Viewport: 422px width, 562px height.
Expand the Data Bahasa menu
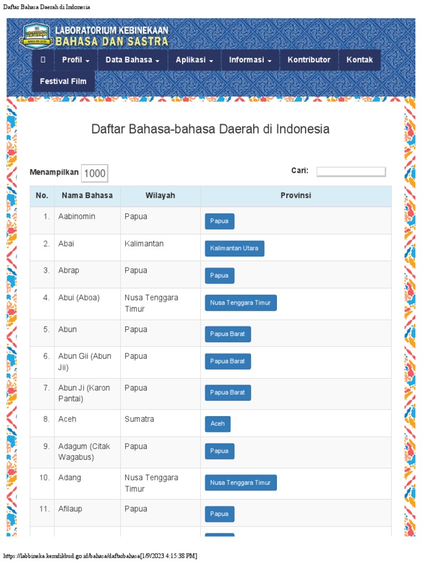(132, 60)
